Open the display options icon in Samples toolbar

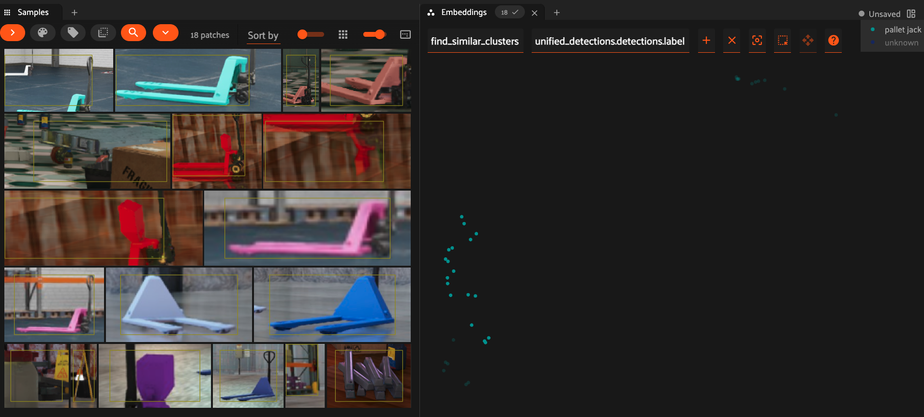405,34
